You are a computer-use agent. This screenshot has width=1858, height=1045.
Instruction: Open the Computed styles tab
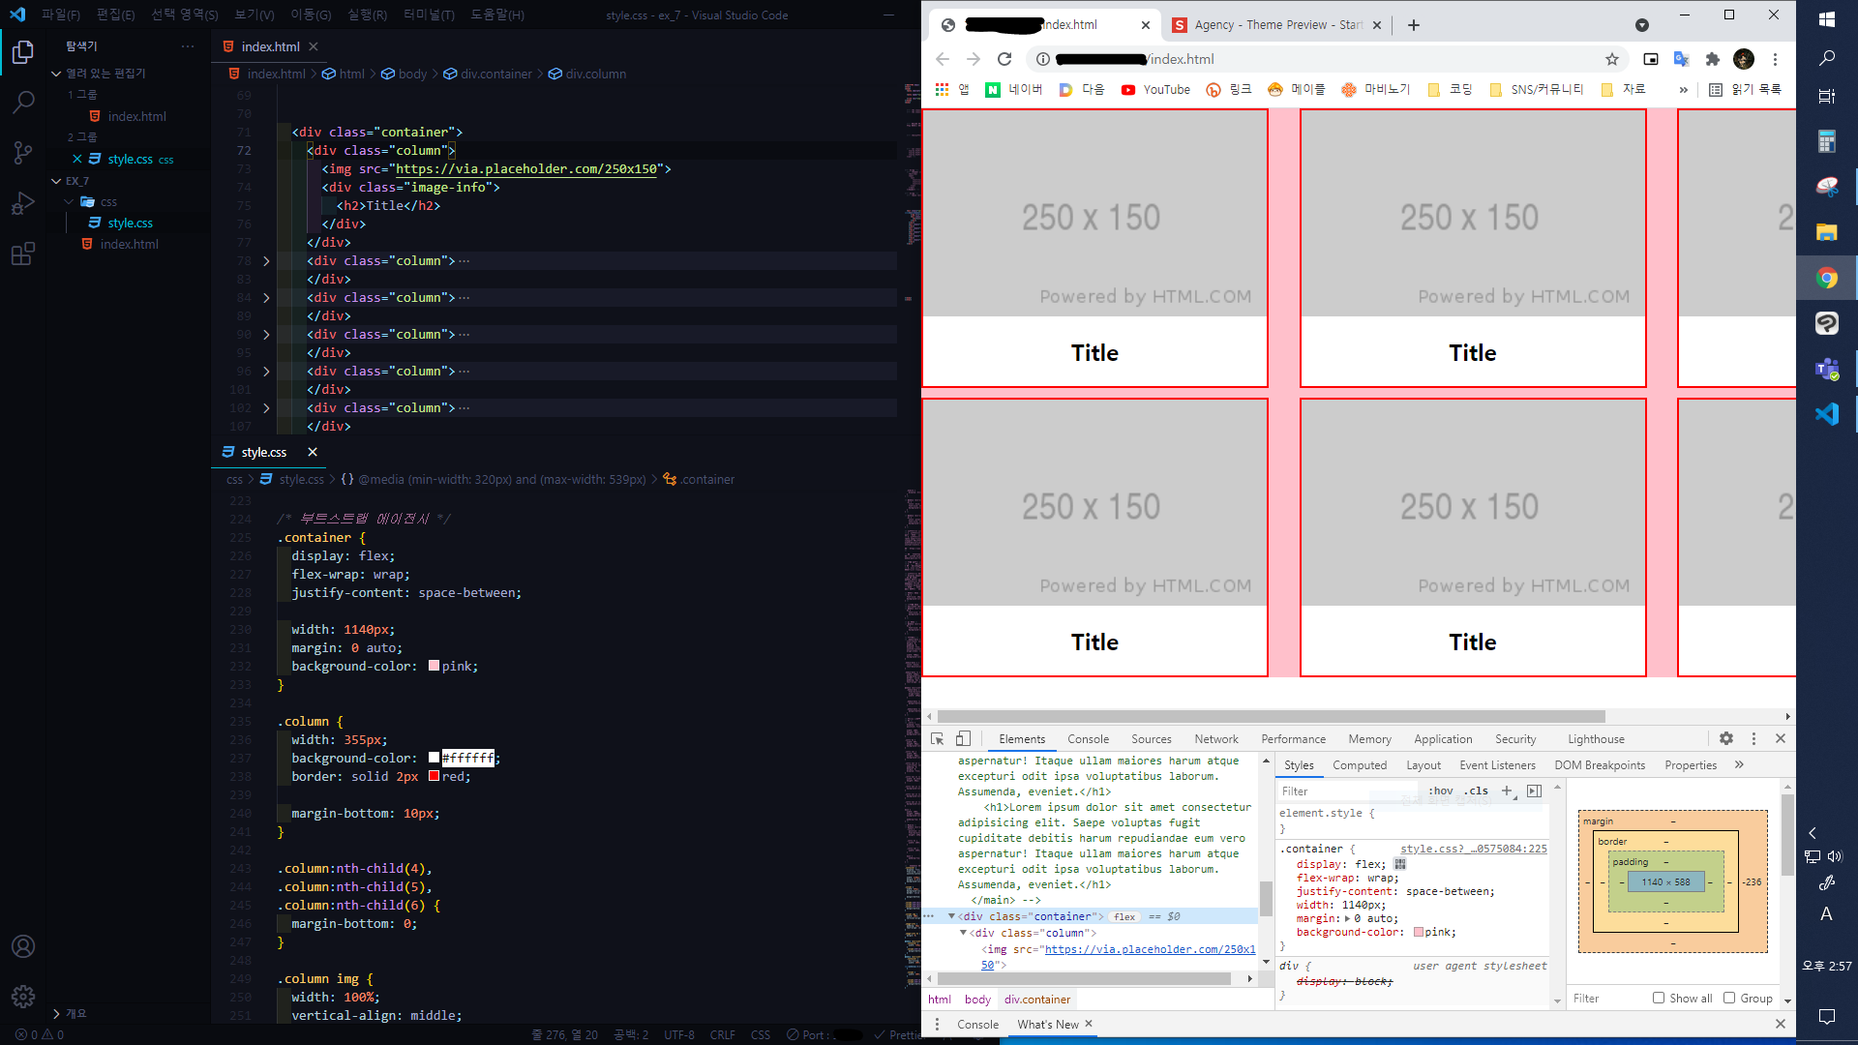pyautogui.click(x=1359, y=765)
